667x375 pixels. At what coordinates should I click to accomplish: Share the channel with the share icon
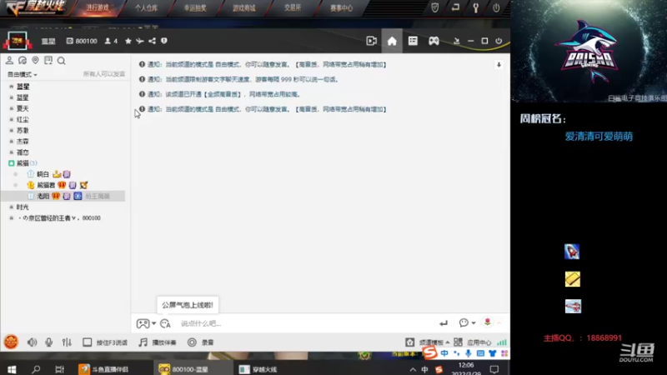click(152, 41)
